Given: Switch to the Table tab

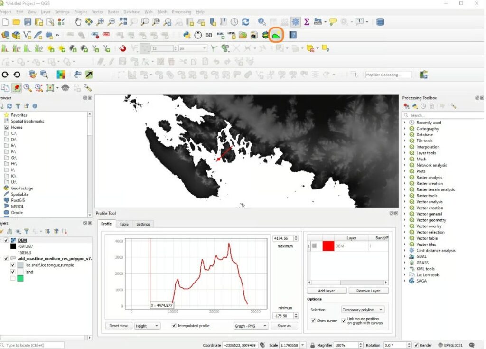Looking at the screenshot, I should point(124,224).
